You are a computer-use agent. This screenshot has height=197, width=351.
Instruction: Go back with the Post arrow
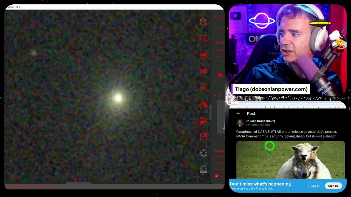tap(238, 114)
